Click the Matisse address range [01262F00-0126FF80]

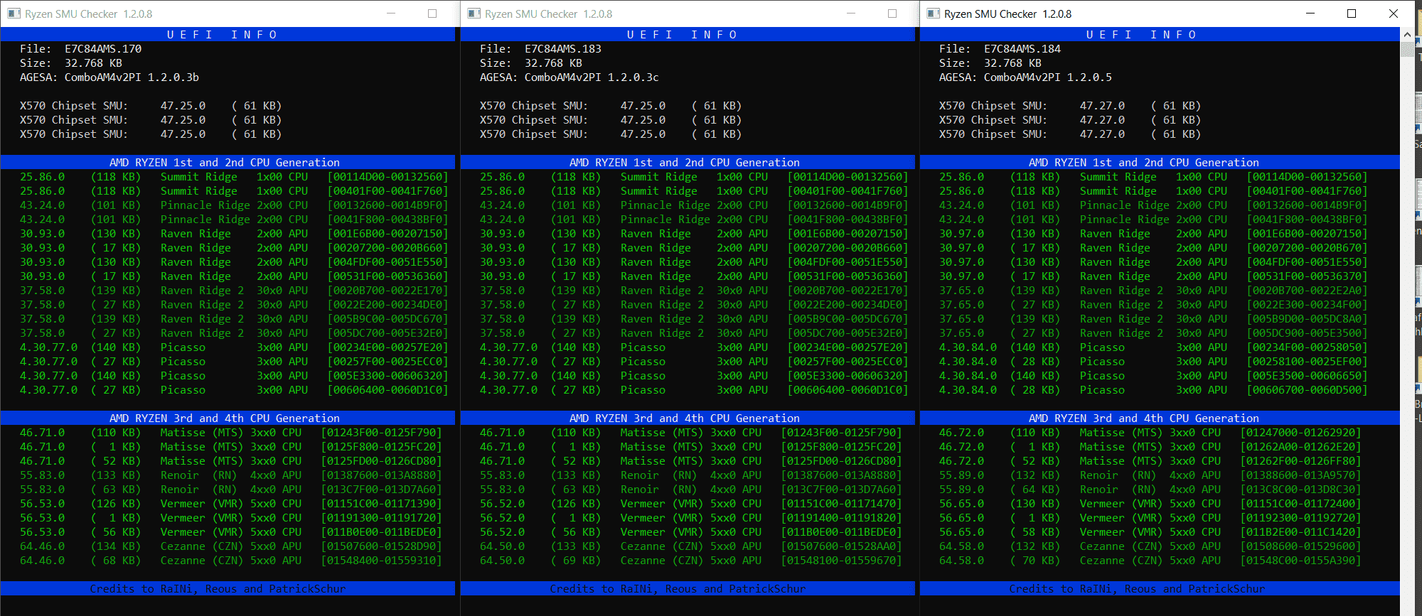[1300, 461]
